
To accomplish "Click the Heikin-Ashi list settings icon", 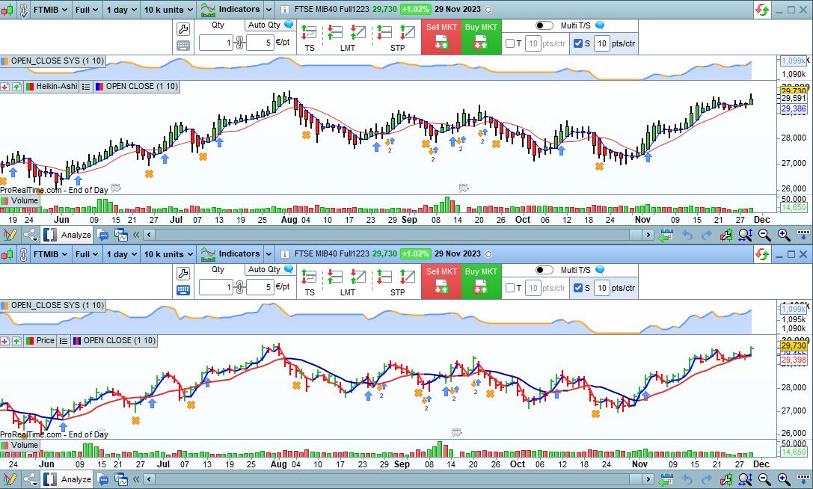I will coord(86,87).
